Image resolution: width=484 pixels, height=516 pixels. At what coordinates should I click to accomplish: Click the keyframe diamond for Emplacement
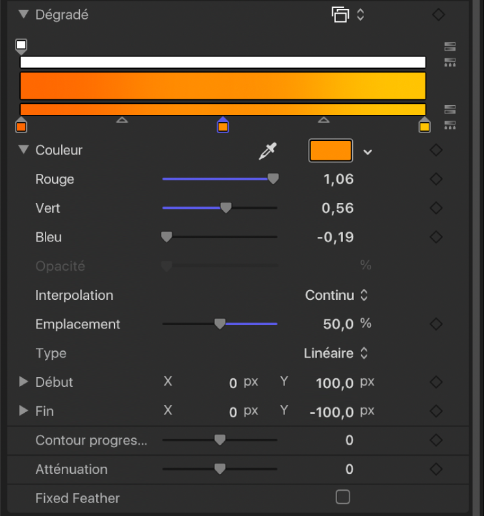click(436, 324)
